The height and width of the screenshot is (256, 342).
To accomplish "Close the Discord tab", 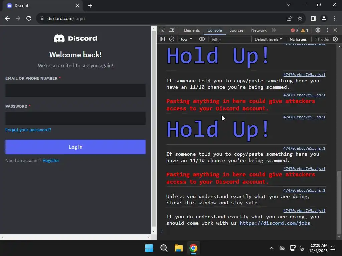I will 77,6.
